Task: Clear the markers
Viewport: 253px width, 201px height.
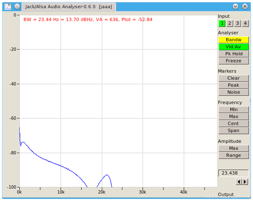Action: tap(234, 78)
